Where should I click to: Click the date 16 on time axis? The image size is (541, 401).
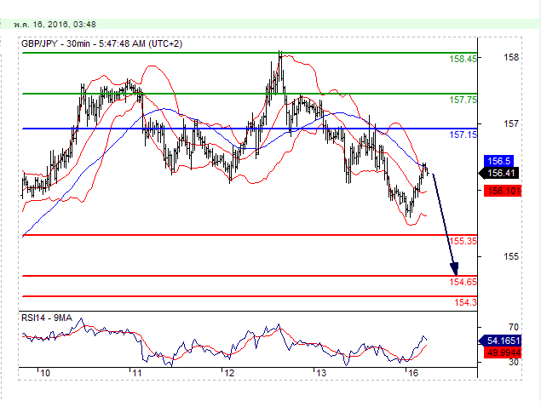click(412, 373)
